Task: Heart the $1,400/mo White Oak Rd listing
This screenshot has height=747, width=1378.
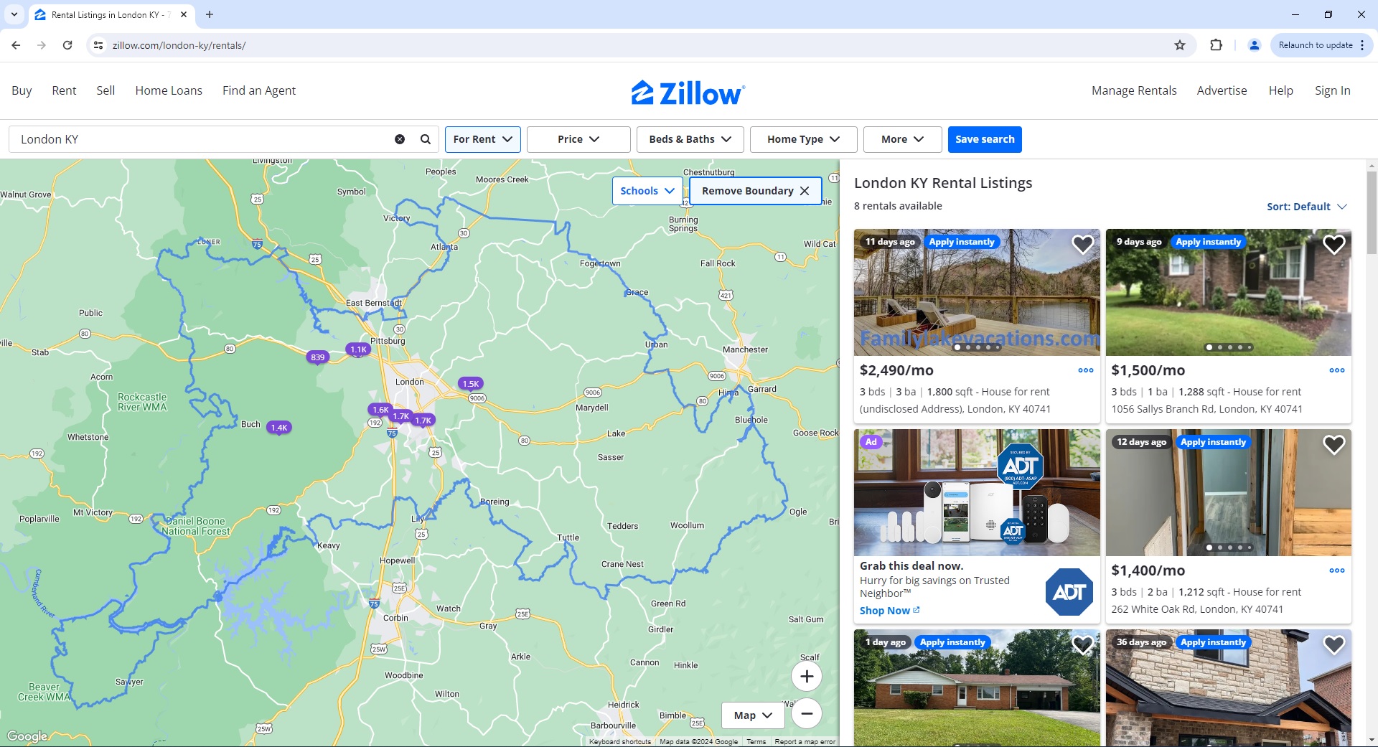Action: point(1334,444)
